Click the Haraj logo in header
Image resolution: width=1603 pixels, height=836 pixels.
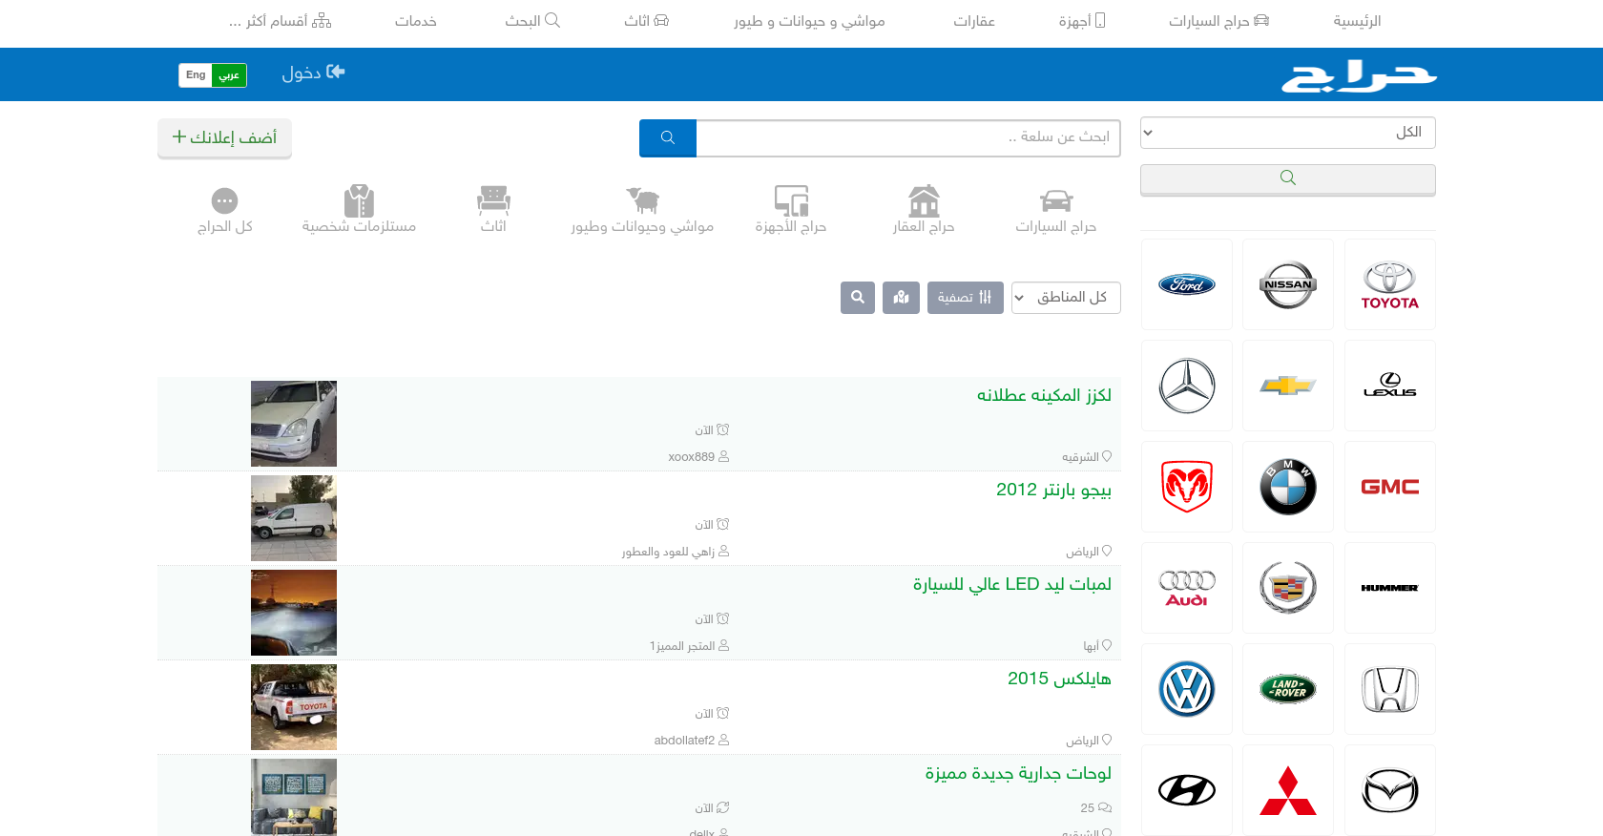pyautogui.click(x=1359, y=75)
